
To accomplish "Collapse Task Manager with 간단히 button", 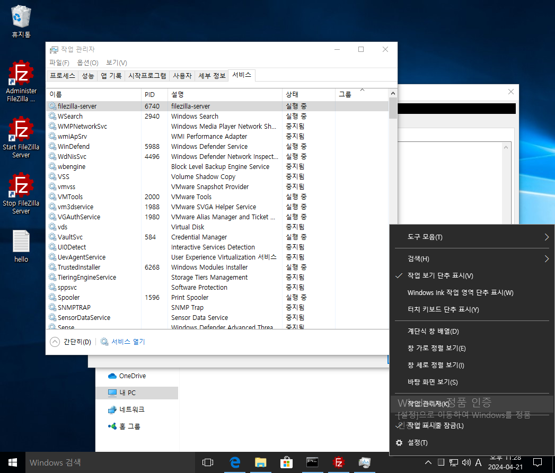I will click(x=71, y=342).
